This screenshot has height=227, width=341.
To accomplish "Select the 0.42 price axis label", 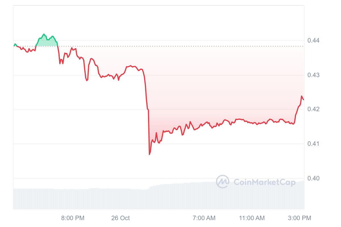I will (314, 109).
